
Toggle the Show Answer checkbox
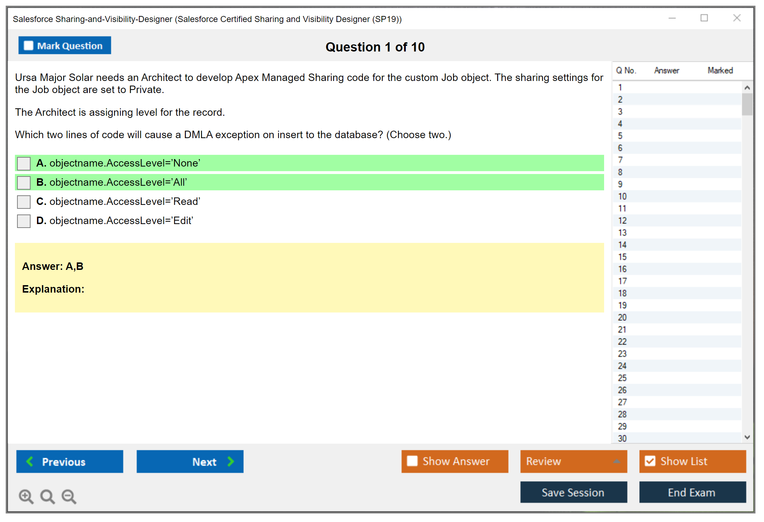(412, 461)
